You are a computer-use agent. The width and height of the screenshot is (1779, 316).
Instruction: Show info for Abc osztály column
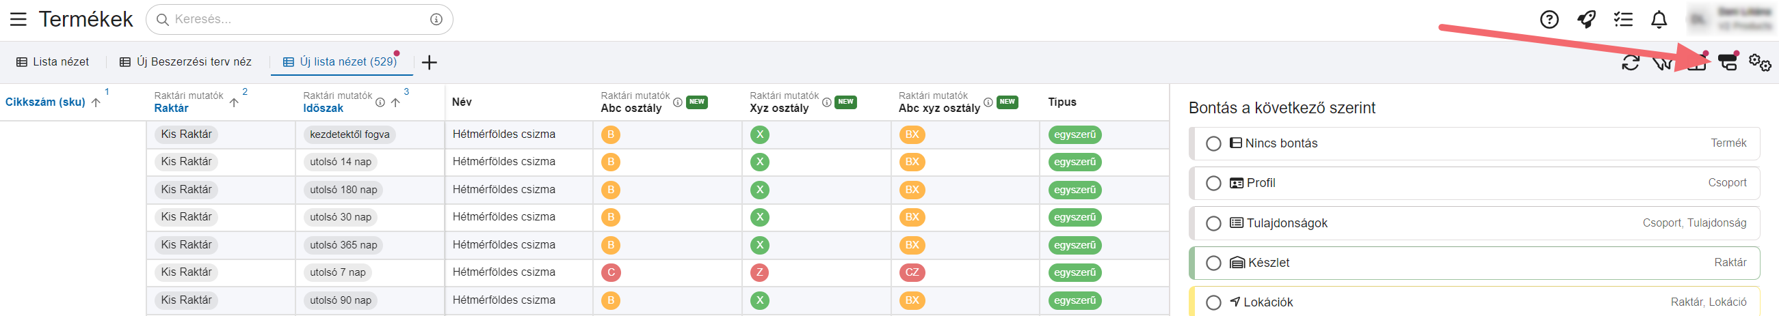(678, 102)
